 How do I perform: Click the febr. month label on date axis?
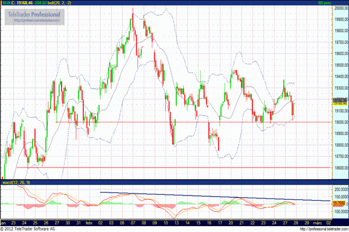[x=89, y=223]
